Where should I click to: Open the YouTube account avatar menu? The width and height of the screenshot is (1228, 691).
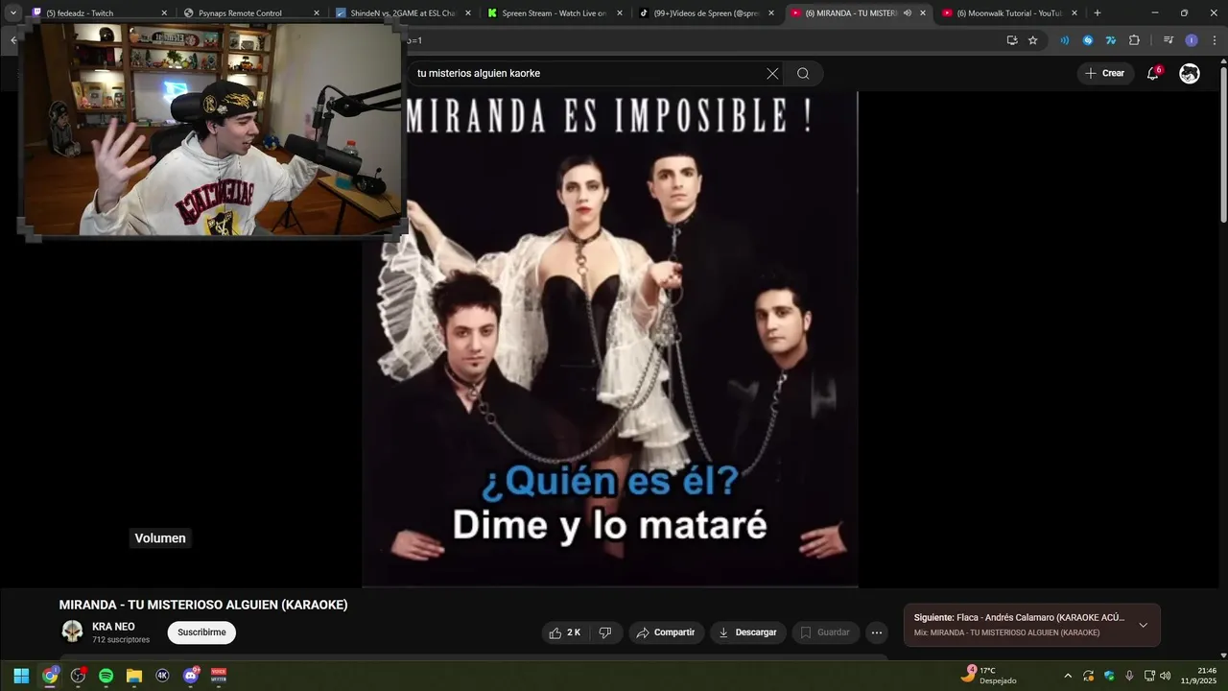(1190, 74)
